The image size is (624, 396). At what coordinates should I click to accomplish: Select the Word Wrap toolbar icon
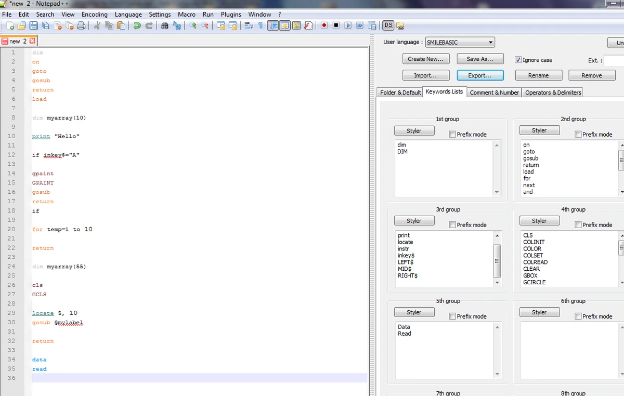(x=249, y=25)
